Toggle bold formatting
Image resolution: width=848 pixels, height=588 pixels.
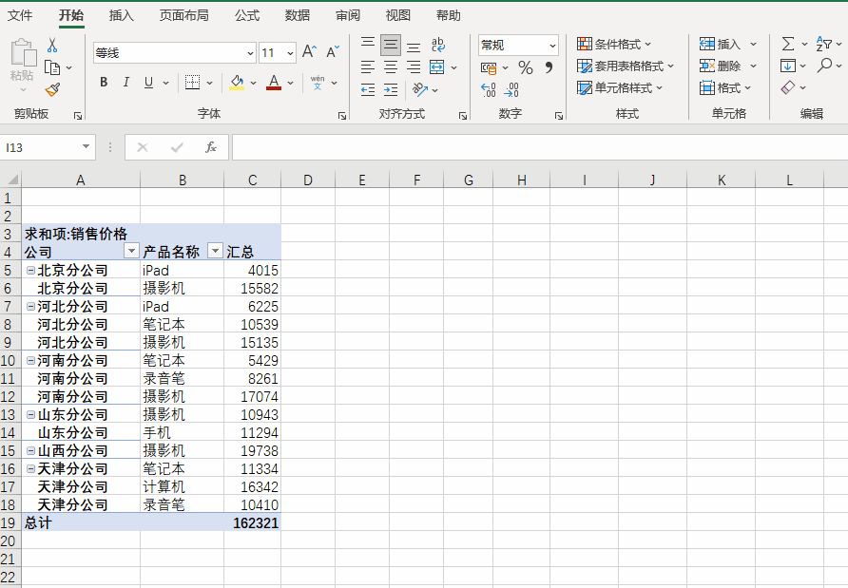[104, 82]
